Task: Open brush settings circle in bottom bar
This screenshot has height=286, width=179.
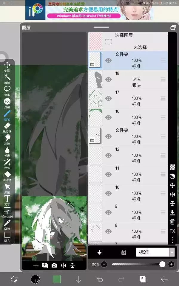Action: pos(36,279)
